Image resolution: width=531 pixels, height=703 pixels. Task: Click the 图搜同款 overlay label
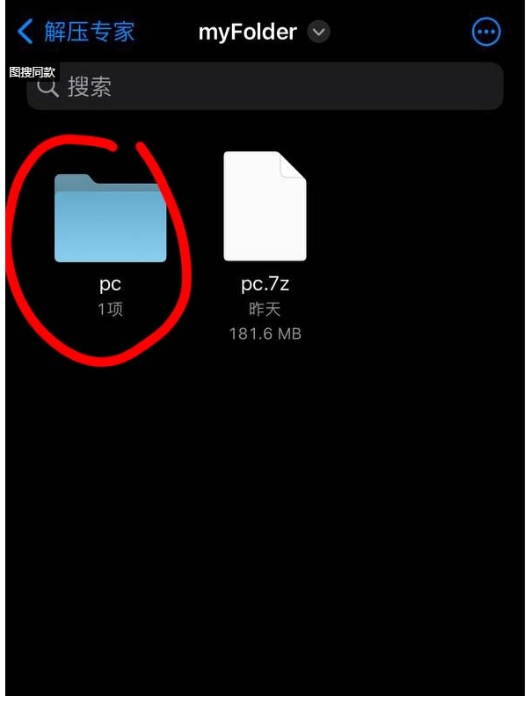click(33, 72)
